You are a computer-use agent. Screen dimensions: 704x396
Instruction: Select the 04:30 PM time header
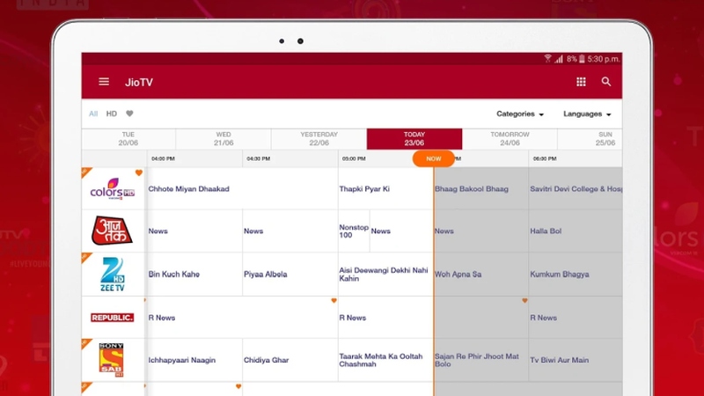point(258,158)
